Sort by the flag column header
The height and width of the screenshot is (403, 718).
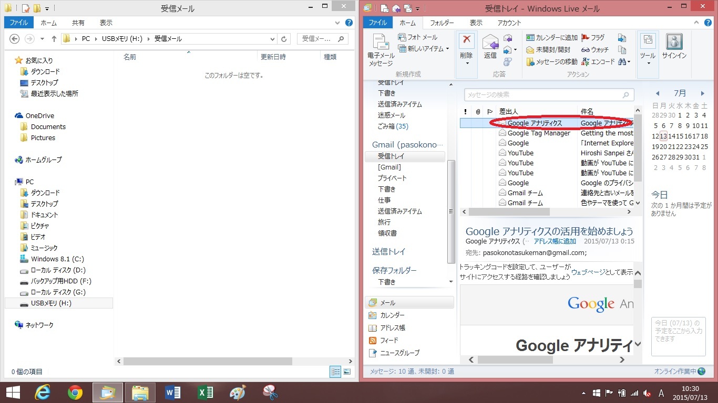point(490,111)
